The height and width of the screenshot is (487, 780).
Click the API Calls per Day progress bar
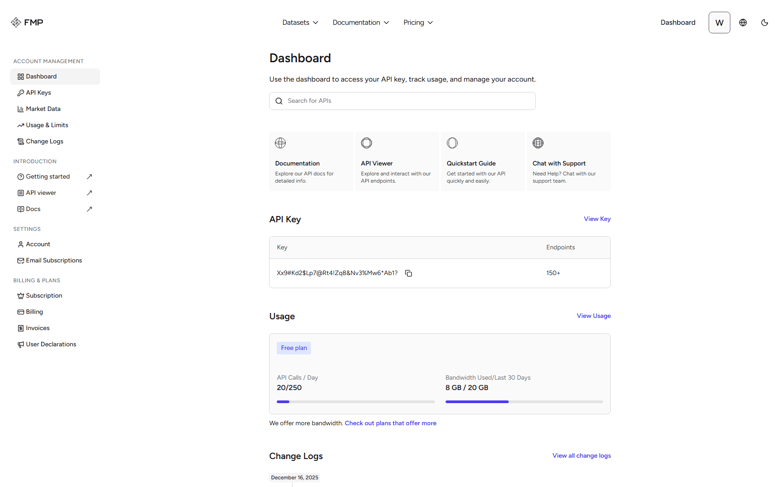[x=356, y=402]
